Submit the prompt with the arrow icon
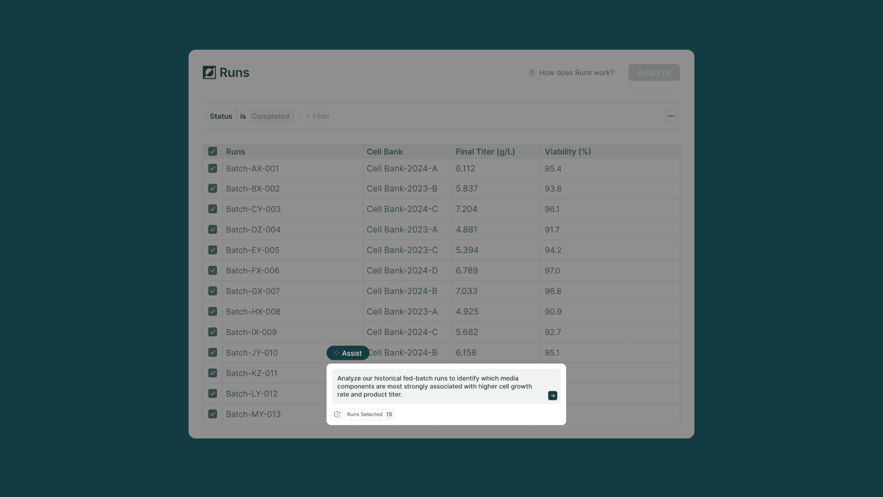Image resolution: width=883 pixels, height=497 pixels. (x=552, y=395)
